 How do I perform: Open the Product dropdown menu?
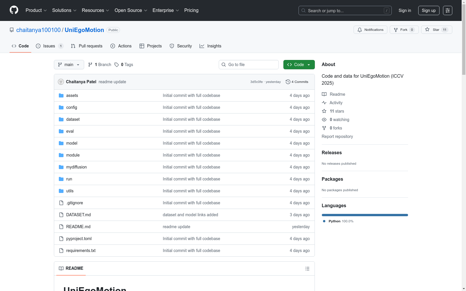[x=36, y=10]
